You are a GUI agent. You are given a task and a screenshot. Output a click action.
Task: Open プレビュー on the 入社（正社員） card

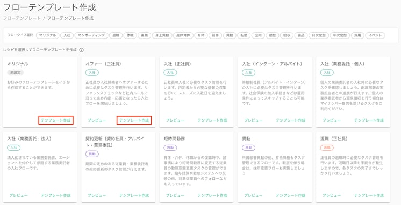pyautogui.click(x=175, y=120)
